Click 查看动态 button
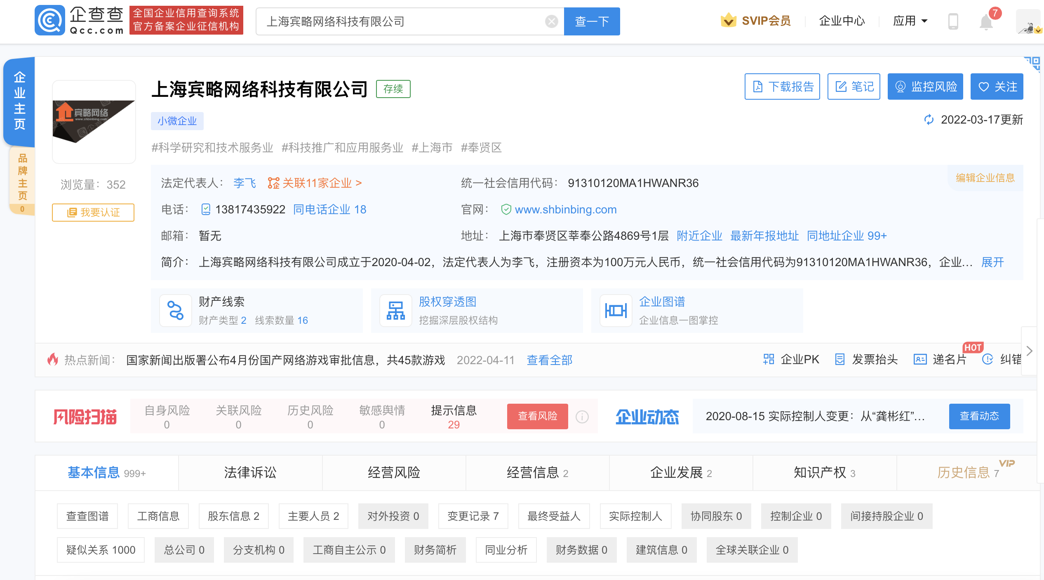The width and height of the screenshot is (1044, 580). 980,416
